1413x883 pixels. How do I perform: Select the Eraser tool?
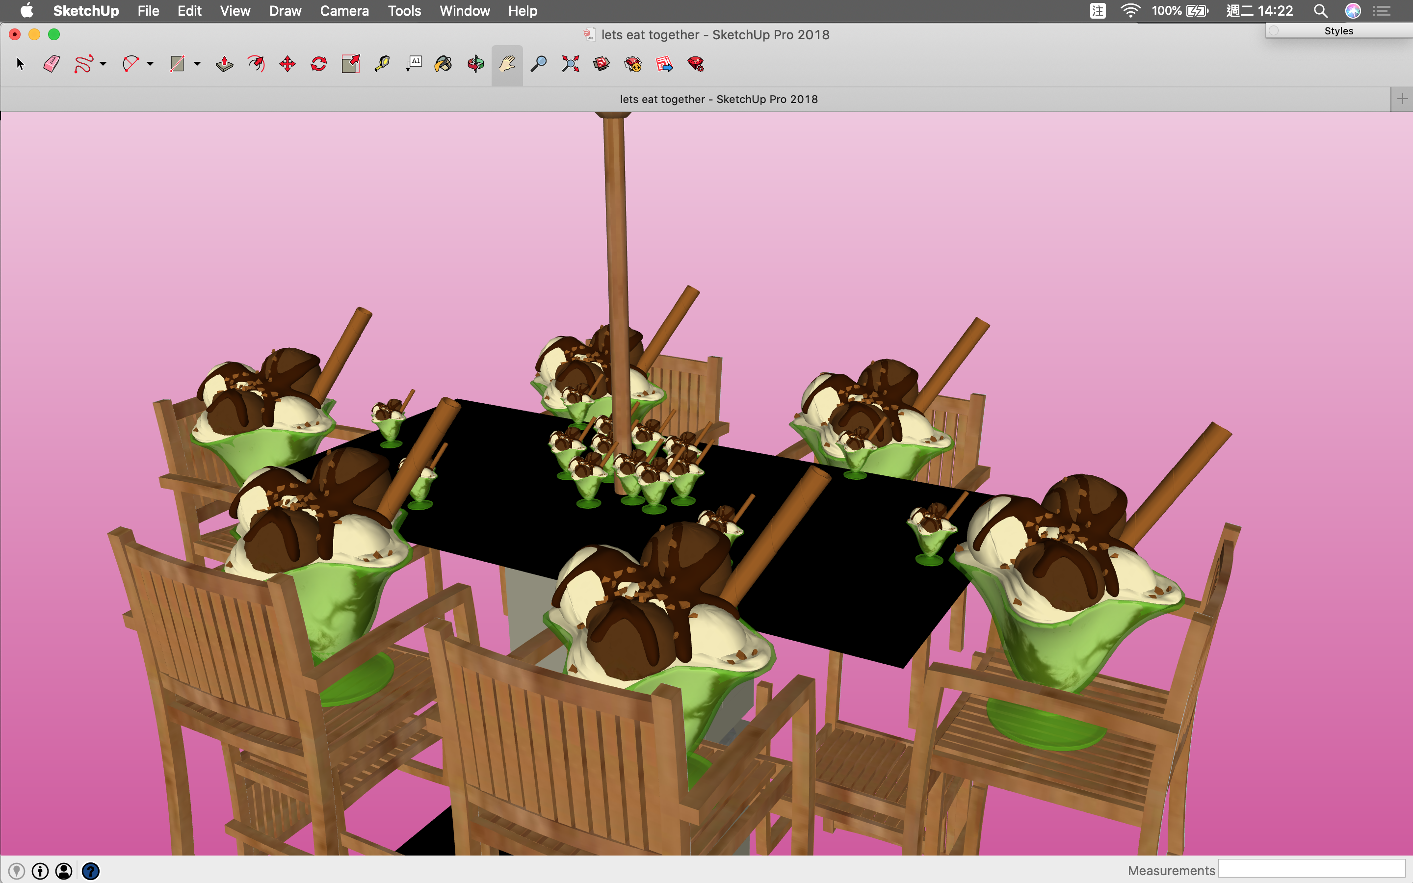52,64
